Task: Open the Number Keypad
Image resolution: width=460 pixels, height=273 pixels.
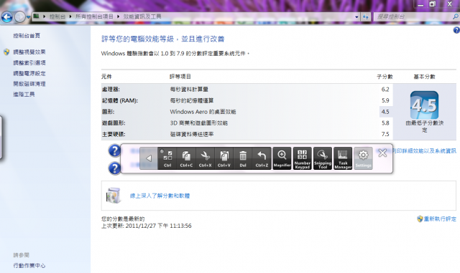Action: tap(302, 158)
